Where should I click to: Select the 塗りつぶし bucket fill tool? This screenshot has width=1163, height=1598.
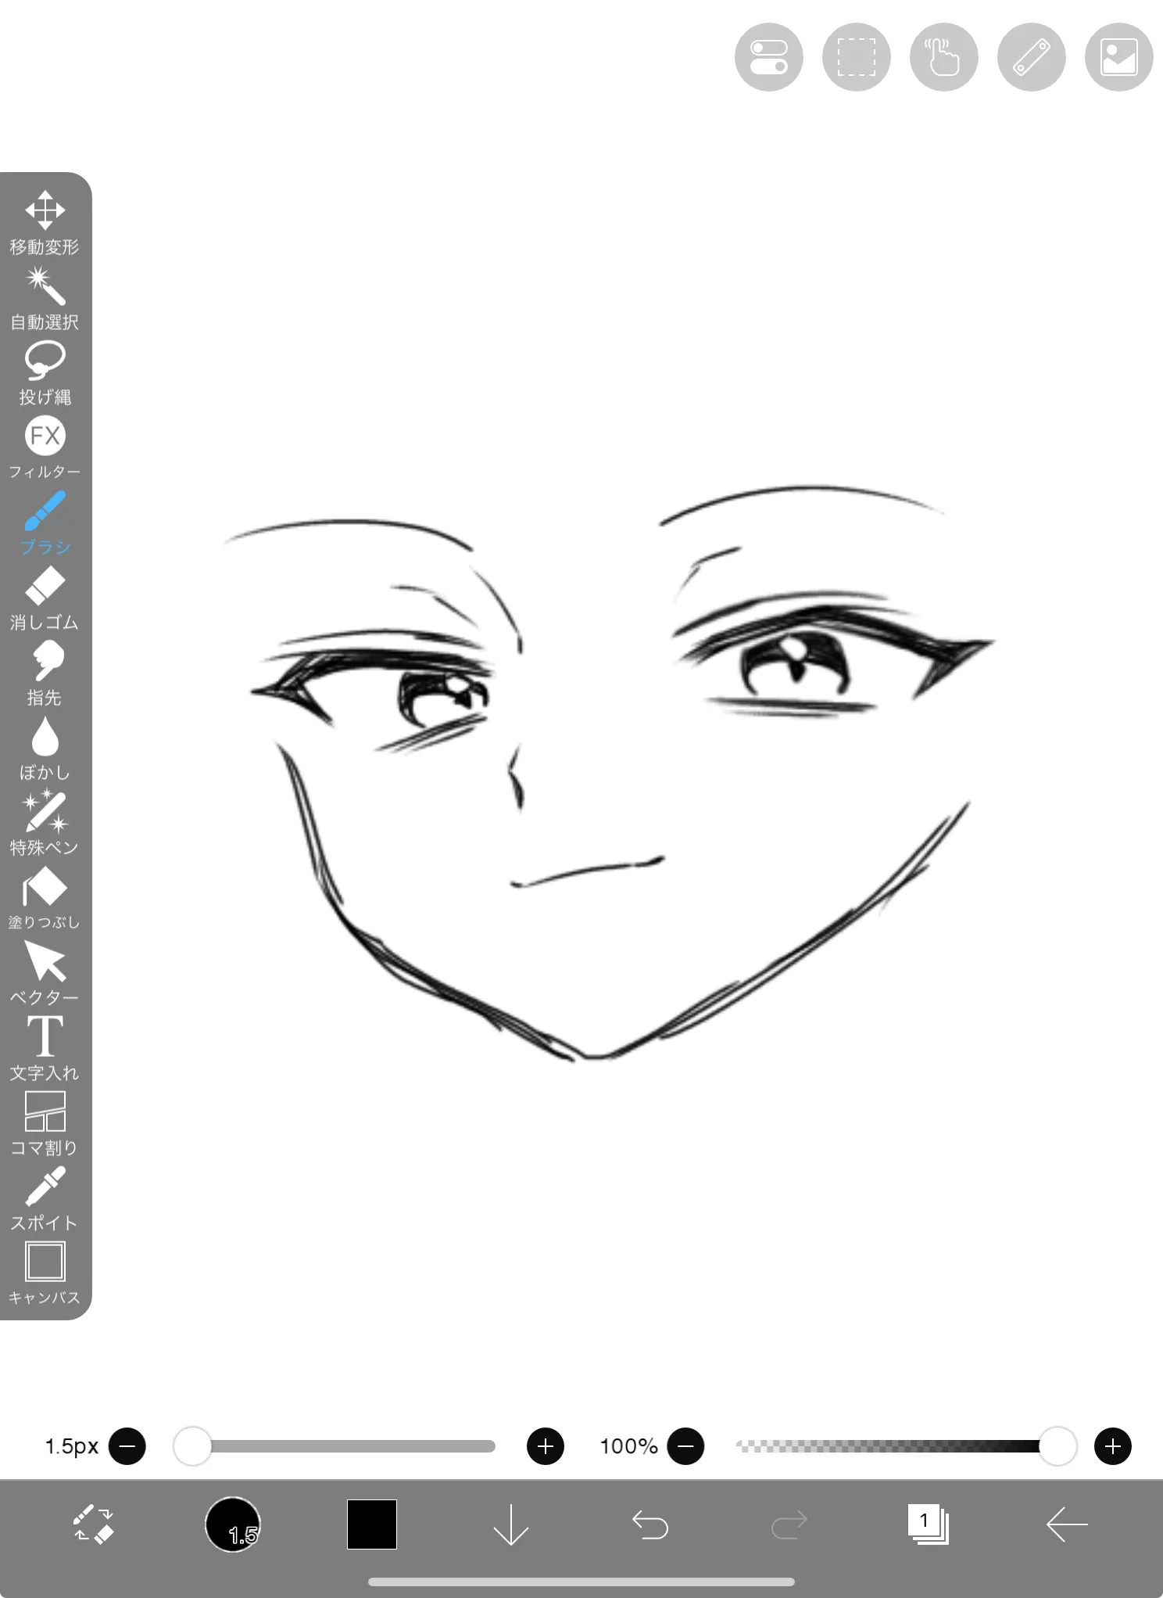tap(45, 899)
